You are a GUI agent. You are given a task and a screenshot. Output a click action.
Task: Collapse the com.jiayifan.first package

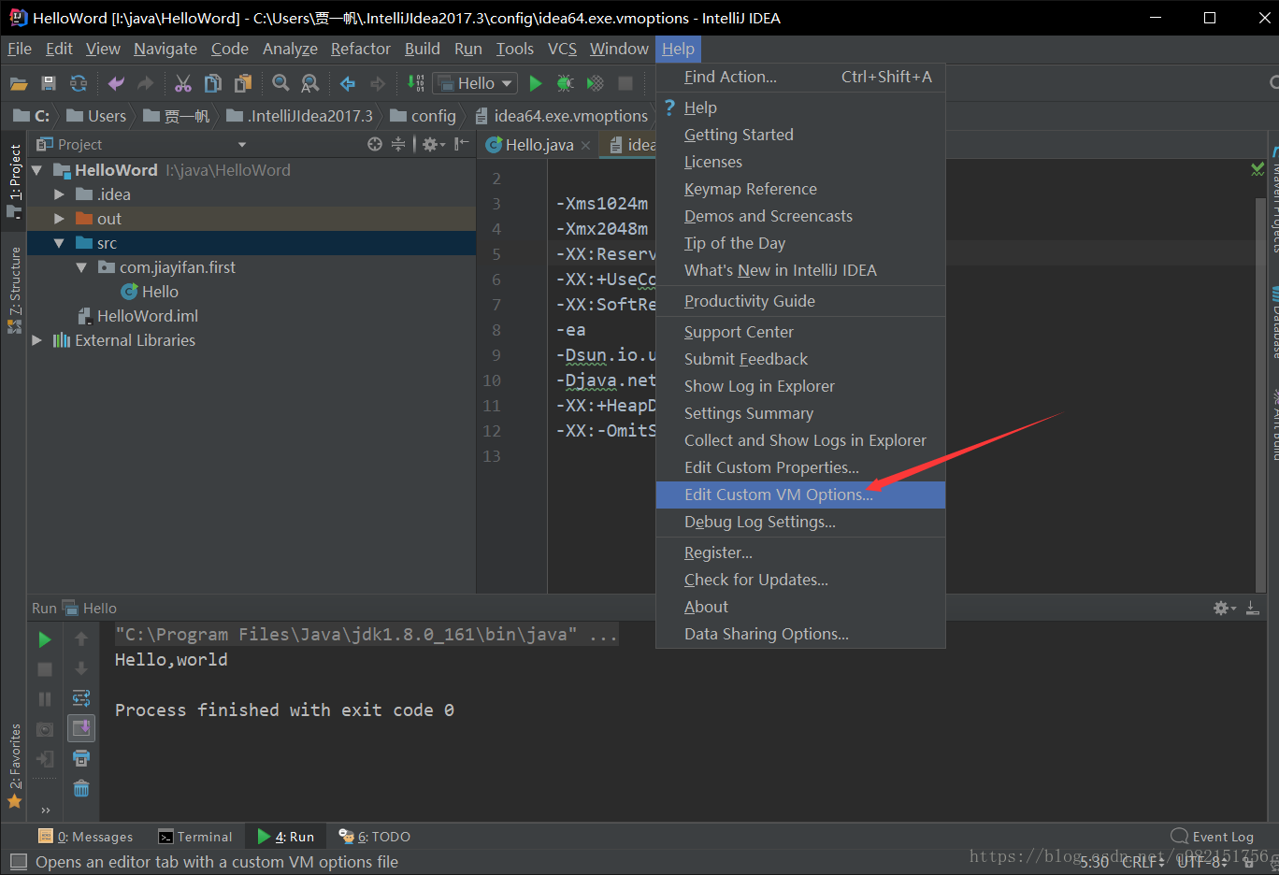tap(81, 267)
